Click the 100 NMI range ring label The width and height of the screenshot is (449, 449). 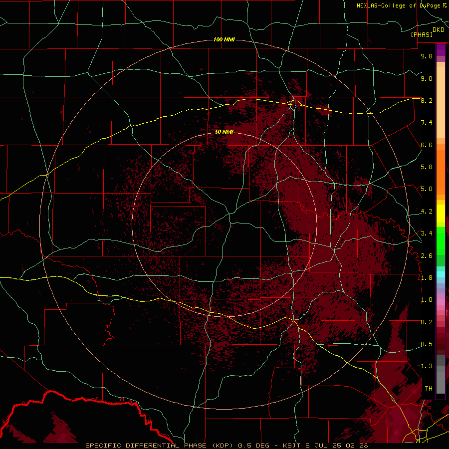(x=224, y=39)
